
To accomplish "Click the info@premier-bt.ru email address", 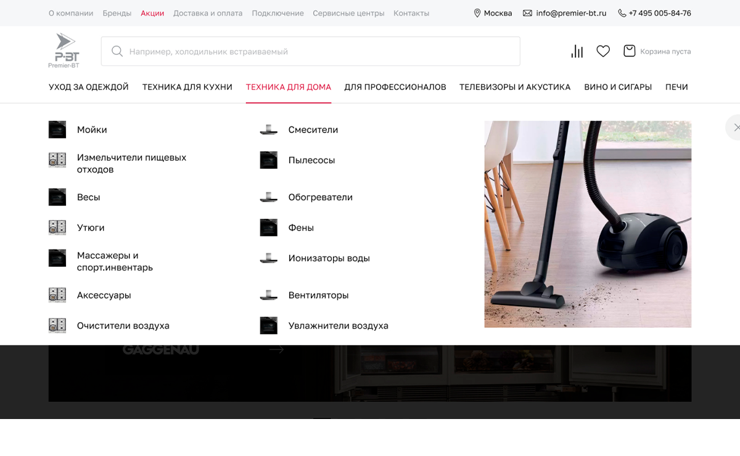I will (571, 13).
